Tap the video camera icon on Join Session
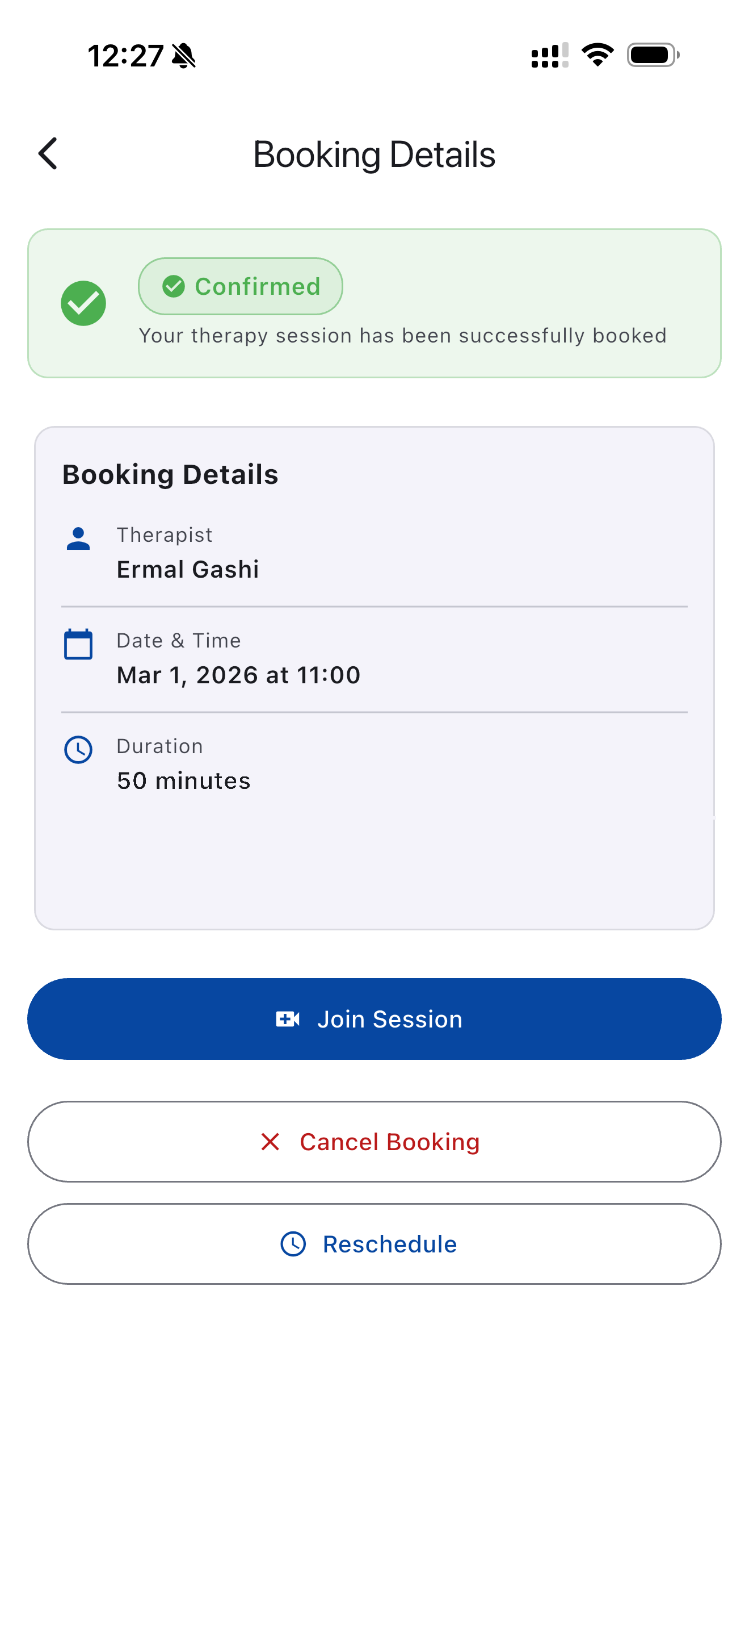 tap(288, 1019)
